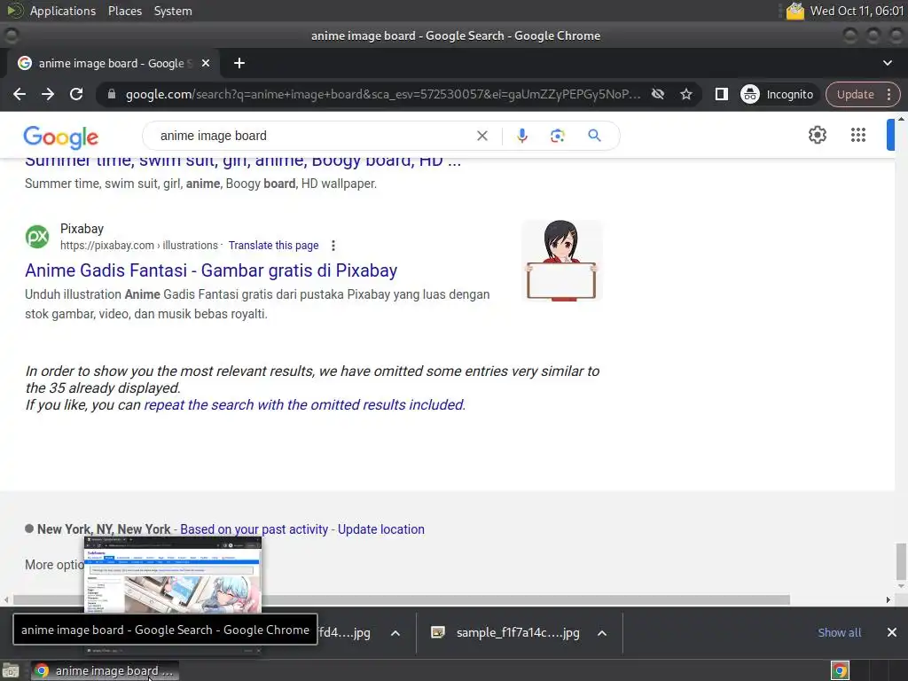The width and height of the screenshot is (908, 681).
Task: Click the Incognito profile indicator
Action: [x=777, y=94]
